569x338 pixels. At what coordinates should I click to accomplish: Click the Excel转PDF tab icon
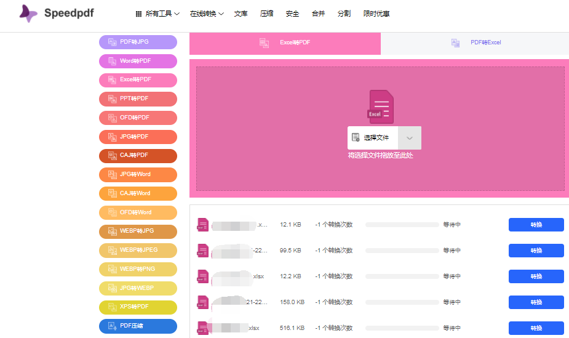[264, 43]
